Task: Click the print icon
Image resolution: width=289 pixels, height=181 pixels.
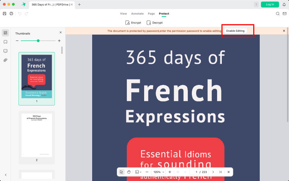Action: click(12, 14)
